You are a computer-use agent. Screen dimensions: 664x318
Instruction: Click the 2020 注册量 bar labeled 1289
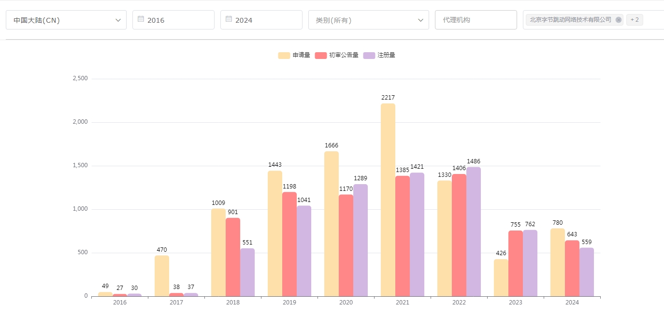click(360, 240)
